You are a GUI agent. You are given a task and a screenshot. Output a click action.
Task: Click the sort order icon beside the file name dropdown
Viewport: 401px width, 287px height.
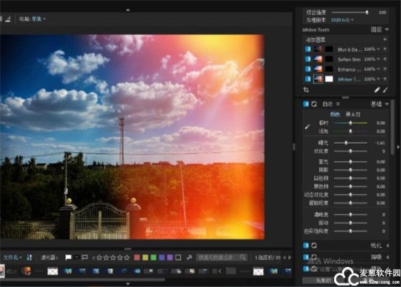point(29,257)
